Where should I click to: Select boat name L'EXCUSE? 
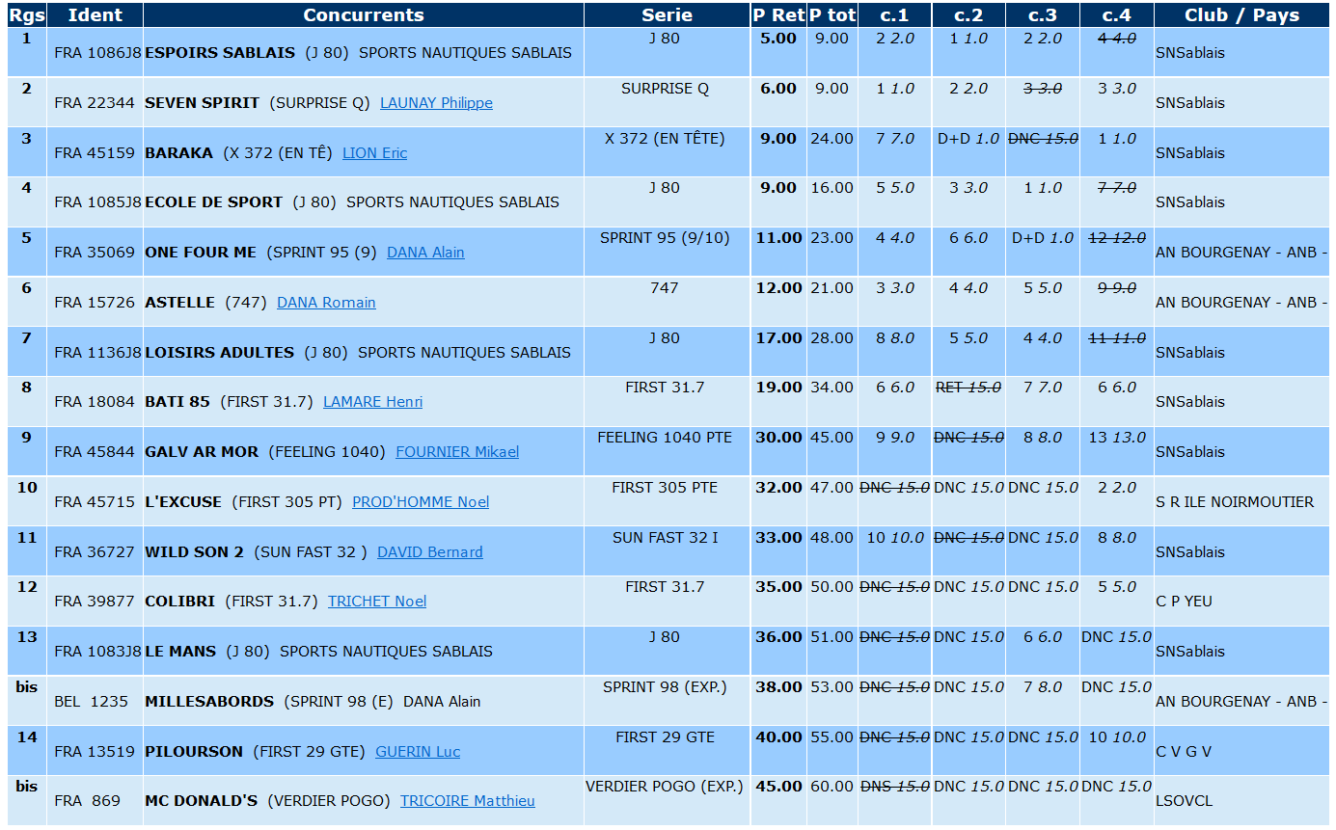click(x=183, y=502)
